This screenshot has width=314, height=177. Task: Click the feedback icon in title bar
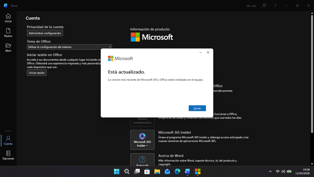point(264,6)
